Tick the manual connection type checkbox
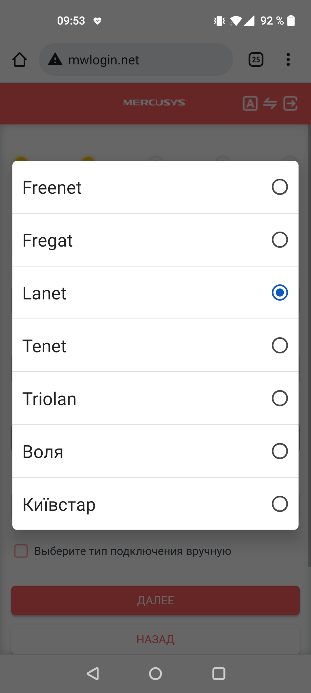The height and width of the screenshot is (693, 311). pos(21,551)
